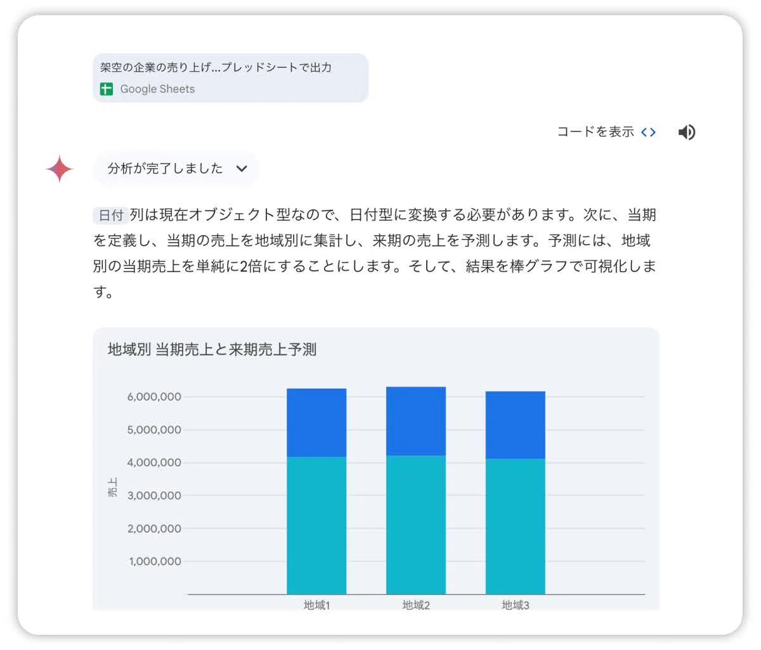Viewport: 761px width, 650px height.
Task: Open the Google Sheets attachment chip
Action: pos(231,78)
